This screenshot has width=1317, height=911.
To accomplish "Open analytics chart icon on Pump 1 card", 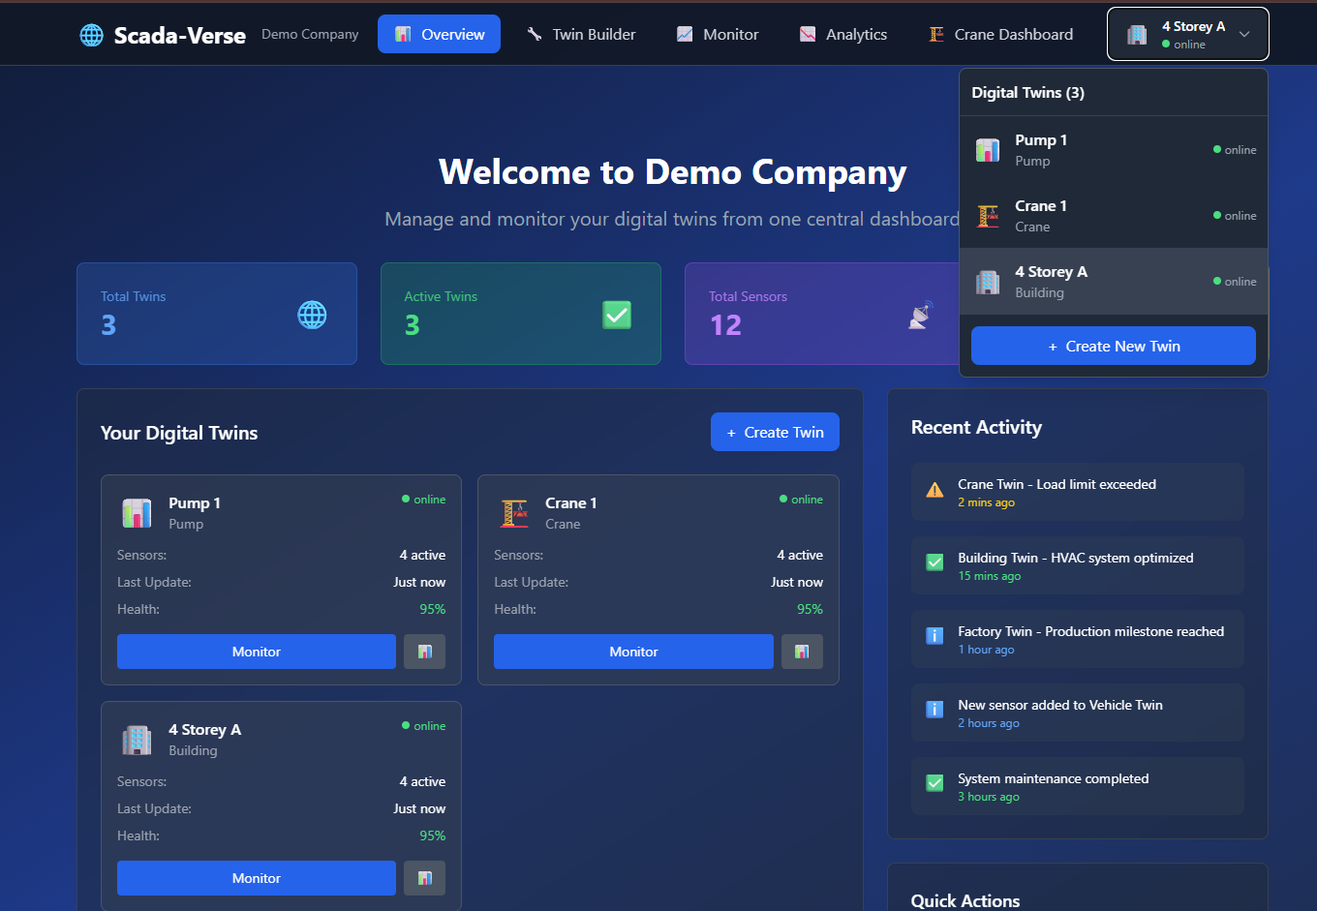I will (424, 652).
